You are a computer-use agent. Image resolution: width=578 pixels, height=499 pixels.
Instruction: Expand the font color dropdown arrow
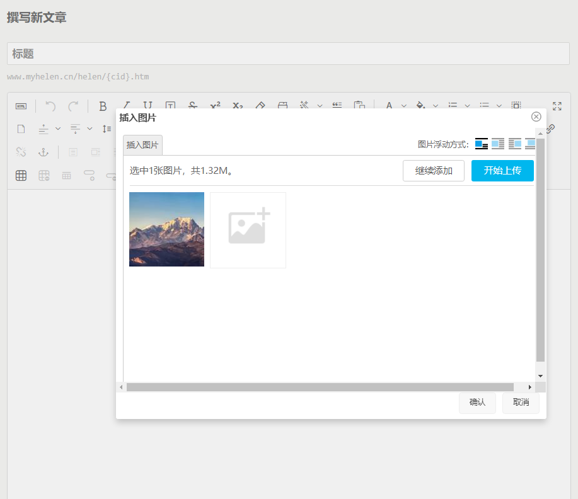pos(404,106)
